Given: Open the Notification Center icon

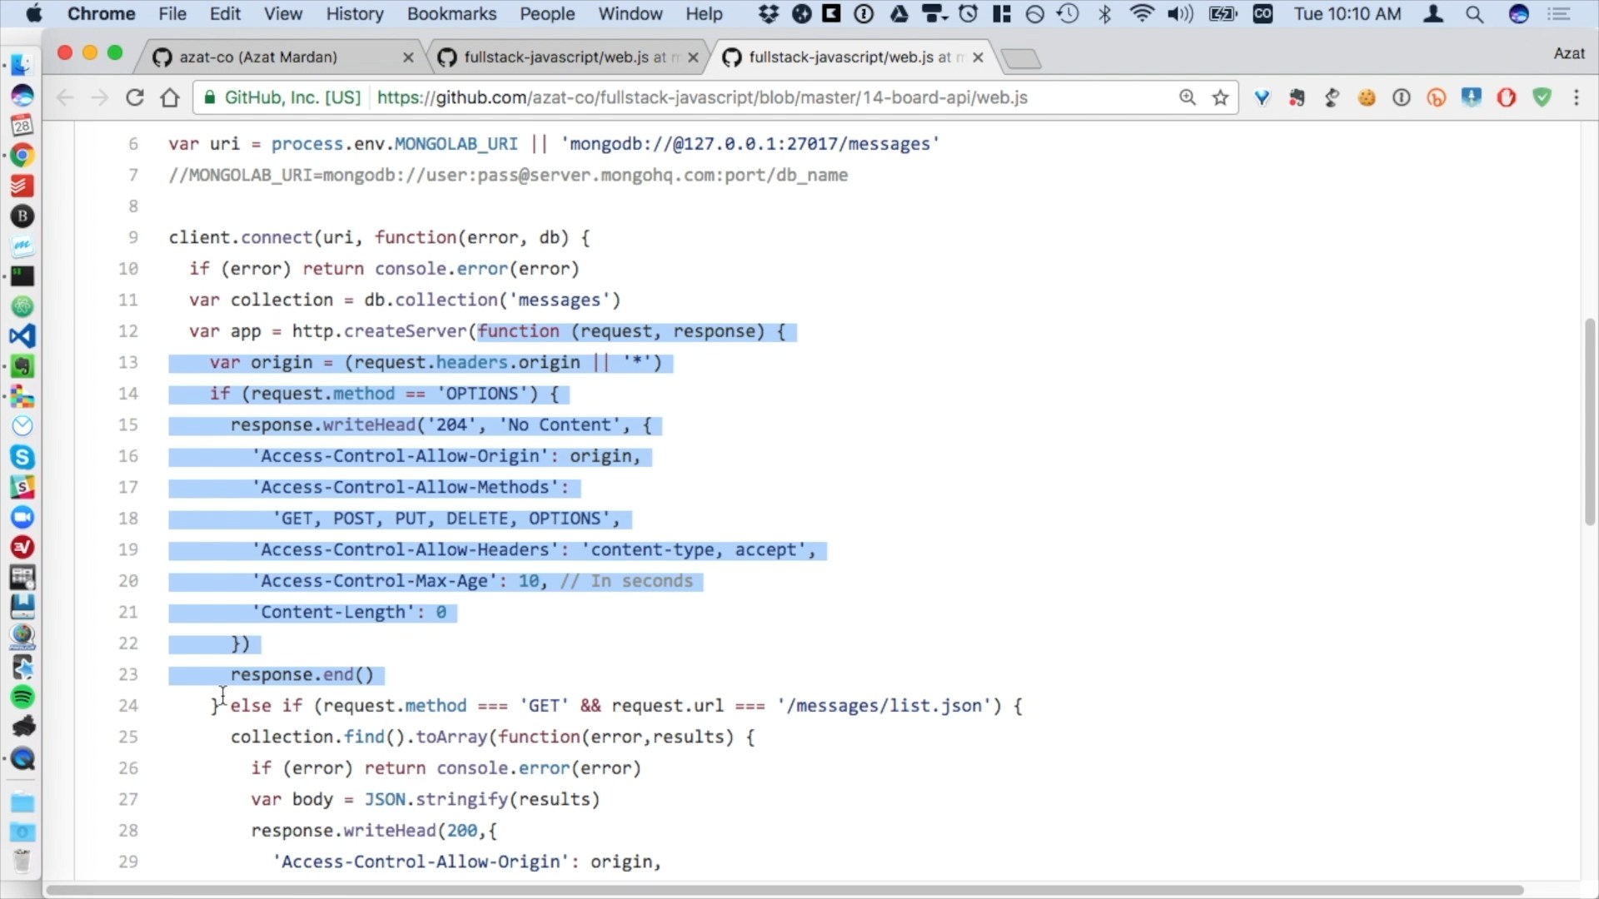Looking at the screenshot, I should coord(1558,14).
